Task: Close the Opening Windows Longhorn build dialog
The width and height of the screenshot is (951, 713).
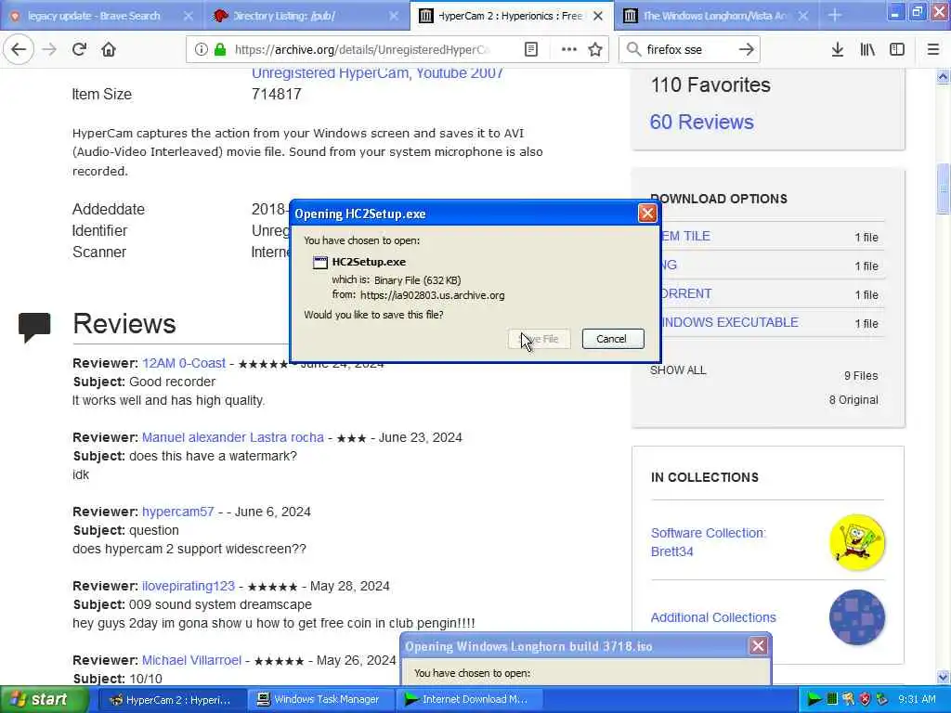Action: 758,646
